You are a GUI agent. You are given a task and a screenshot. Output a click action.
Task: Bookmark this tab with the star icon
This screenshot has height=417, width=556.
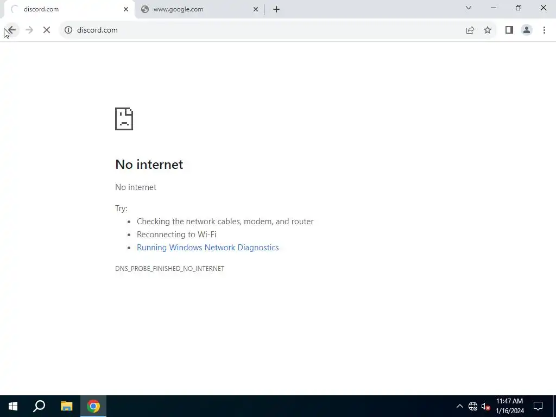click(488, 30)
